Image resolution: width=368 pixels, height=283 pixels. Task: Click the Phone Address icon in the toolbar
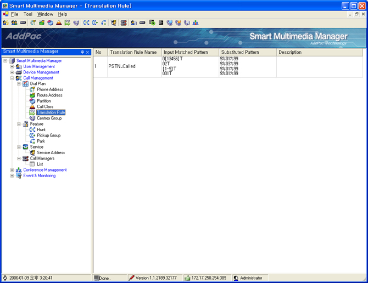click(33, 23)
